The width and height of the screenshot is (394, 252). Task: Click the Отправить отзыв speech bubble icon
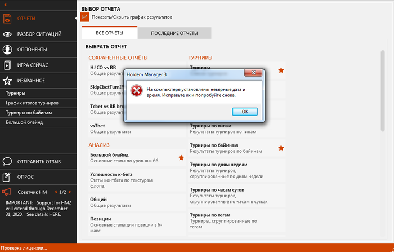7,161
